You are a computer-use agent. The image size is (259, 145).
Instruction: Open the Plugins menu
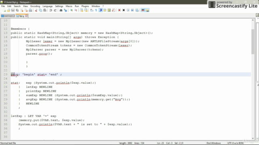pyautogui.click(x=85, y=6)
